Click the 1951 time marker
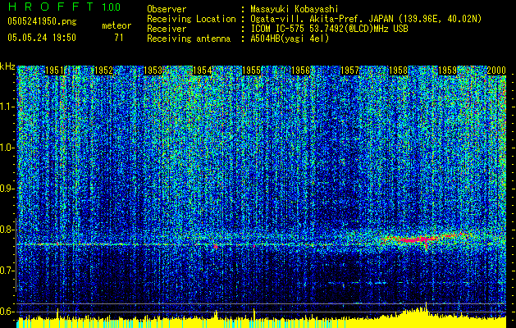Image resolution: width=516 pixels, height=328 pixels. coord(54,71)
